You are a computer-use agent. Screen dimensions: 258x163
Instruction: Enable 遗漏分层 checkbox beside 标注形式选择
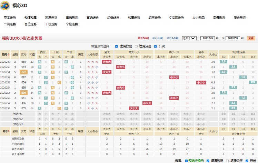[136, 46]
